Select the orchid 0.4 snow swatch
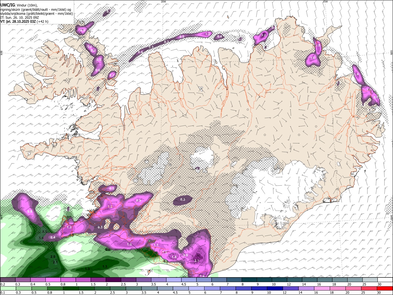The width and height of the screenshot is (393, 295). pyautogui.click(x=38, y=280)
